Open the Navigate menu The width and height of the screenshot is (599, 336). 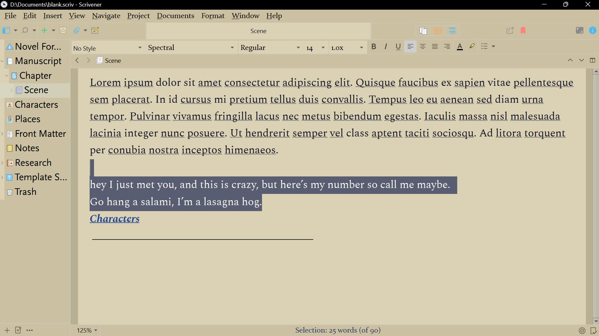click(x=106, y=16)
